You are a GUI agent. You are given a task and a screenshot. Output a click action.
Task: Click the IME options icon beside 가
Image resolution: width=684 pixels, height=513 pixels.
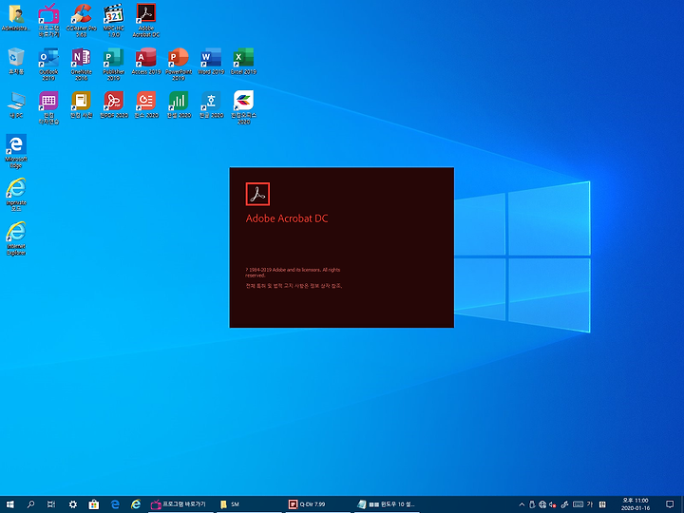(x=602, y=504)
